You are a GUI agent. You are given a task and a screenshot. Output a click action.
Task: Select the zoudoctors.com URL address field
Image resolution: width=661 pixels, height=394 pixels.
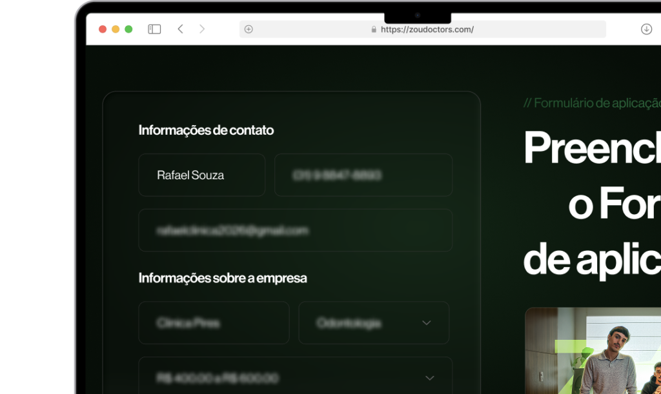click(x=423, y=29)
